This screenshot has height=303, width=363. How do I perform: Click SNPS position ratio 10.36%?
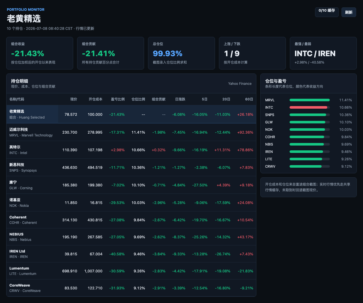click(138, 167)
